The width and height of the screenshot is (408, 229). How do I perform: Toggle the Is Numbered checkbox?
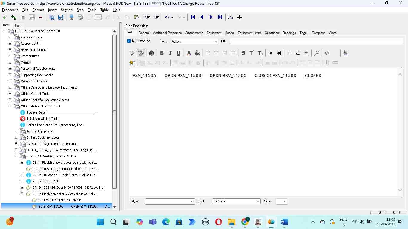click(129, 41)
